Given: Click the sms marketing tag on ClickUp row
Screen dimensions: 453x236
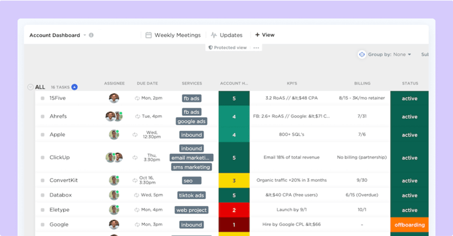Looking at the screenshot, I should point(191,167).
